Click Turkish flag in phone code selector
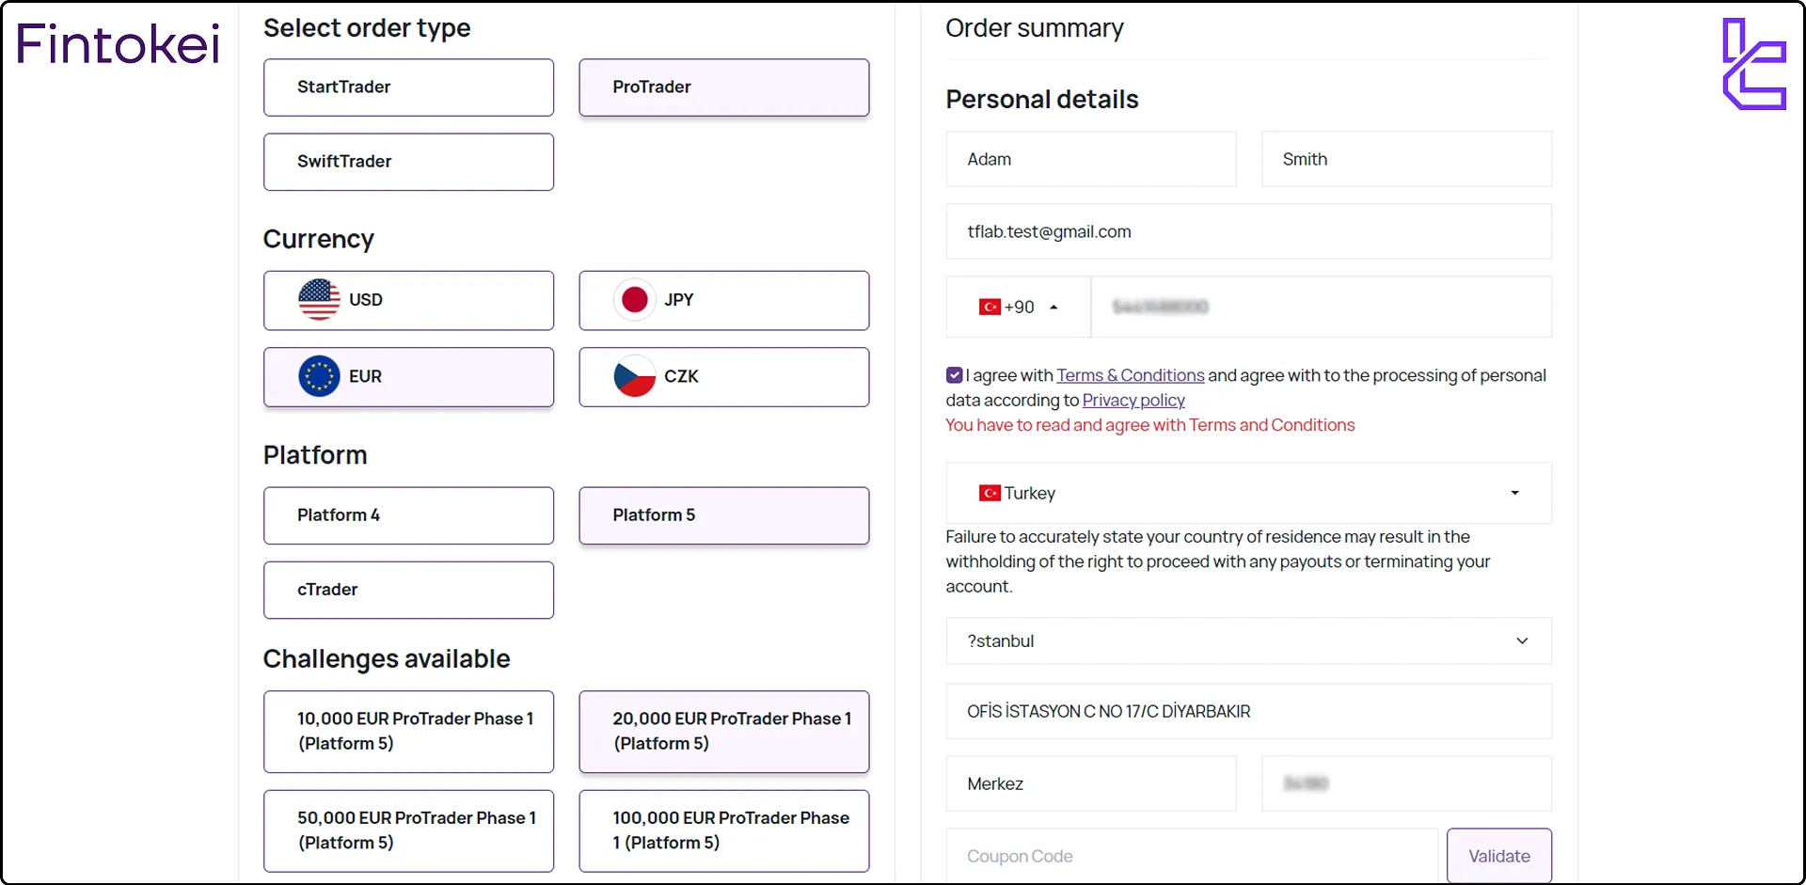 pyautogui.click(x=990, y=308)
